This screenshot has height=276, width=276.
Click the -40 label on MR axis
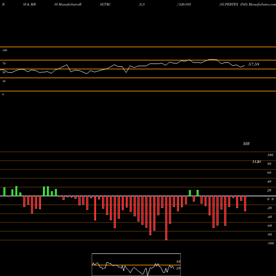tap(269, 217)
